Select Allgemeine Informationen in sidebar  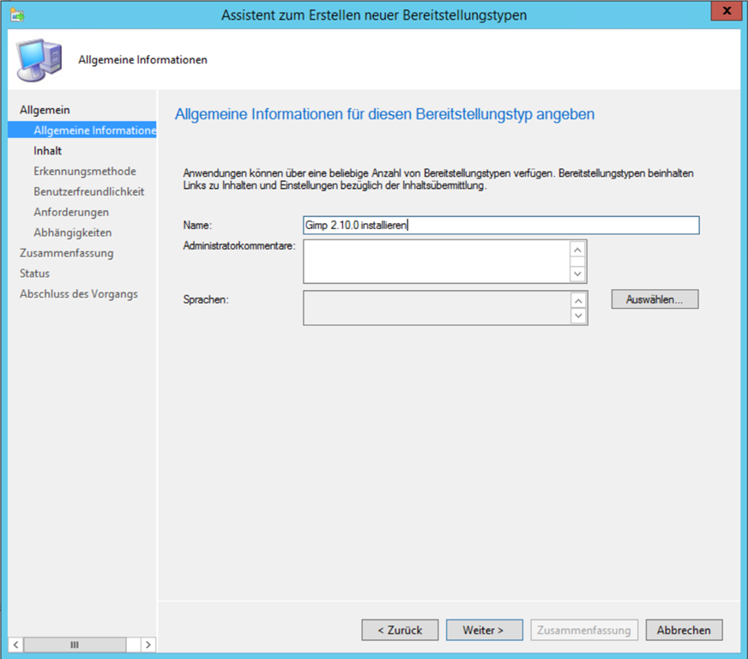point(94,130)
